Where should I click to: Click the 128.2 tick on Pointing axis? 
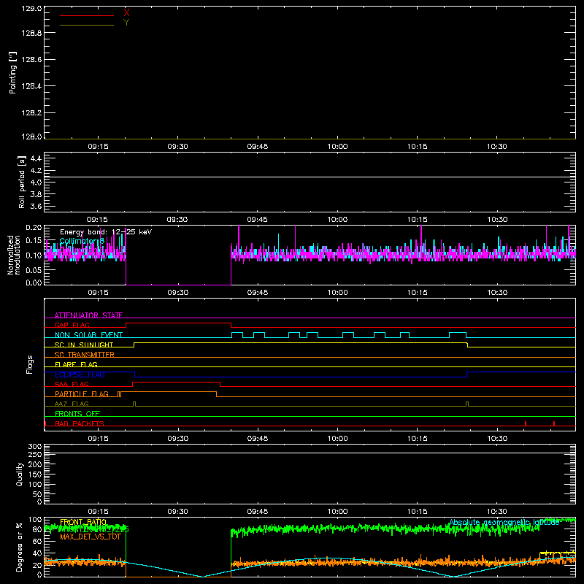click(31, 113)
